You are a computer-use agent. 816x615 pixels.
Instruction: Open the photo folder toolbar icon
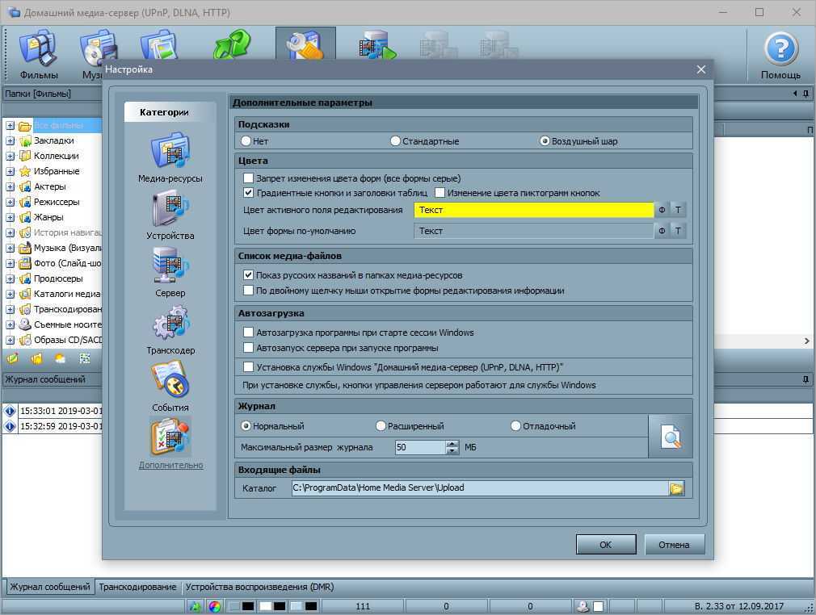[x=159, y=44]
